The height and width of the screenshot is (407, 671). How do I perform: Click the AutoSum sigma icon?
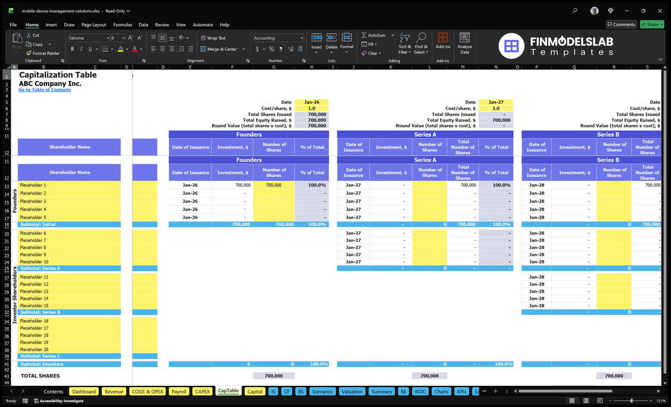click(x=364, y=35)
